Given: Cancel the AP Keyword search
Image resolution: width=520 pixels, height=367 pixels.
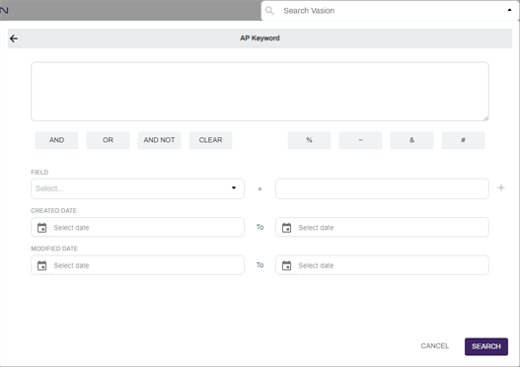Looking at the screenshot, I should coord(434,346).
